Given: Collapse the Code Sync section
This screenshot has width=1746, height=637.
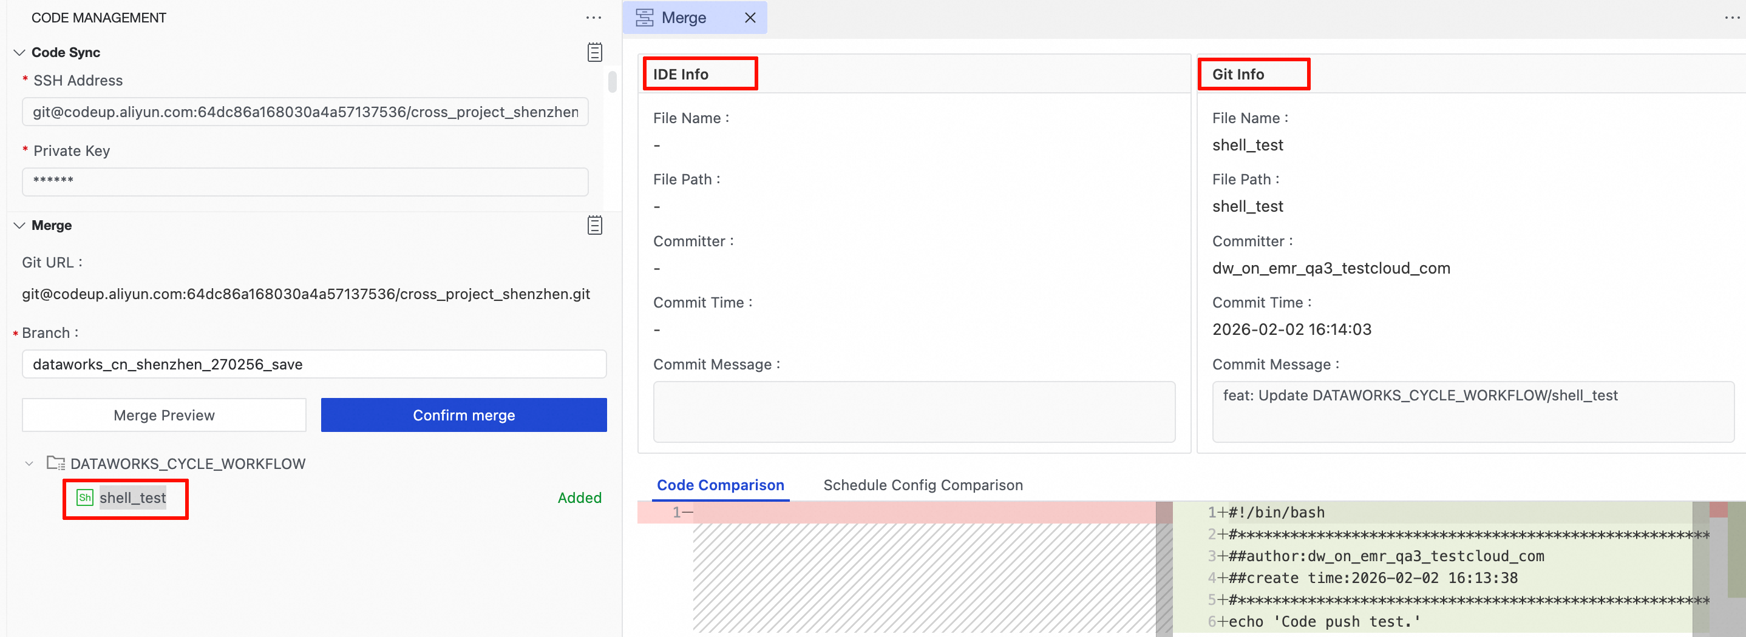Looking at the screenshot, I should pyautogui.click(x=19, y=52).
